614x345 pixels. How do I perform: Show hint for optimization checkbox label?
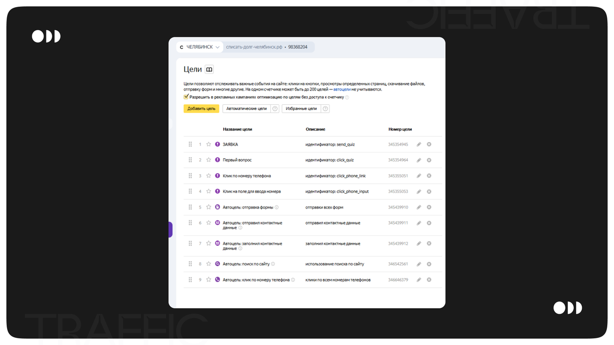(x=347, y=97)
